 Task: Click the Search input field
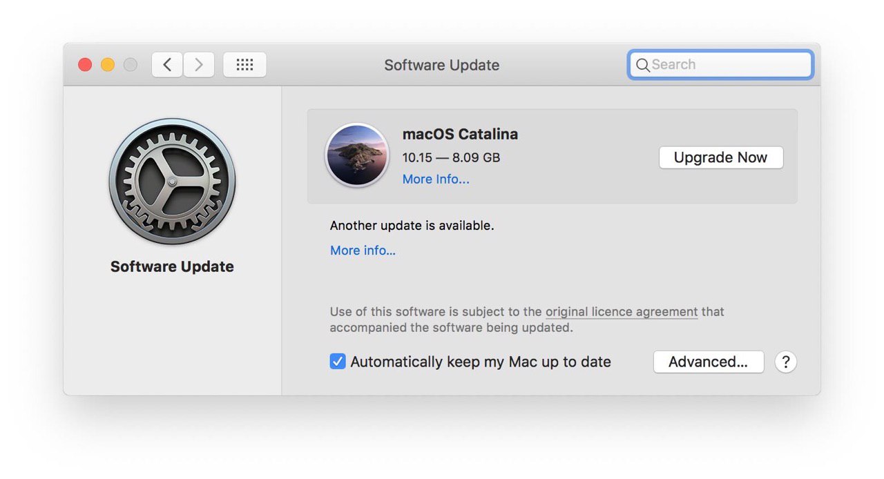(720, 65)
